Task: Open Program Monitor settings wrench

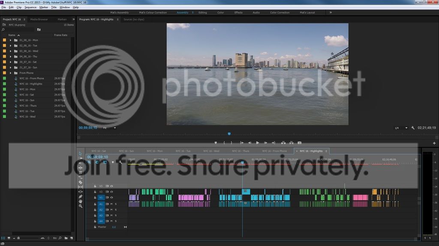Action: click(413, 128)
